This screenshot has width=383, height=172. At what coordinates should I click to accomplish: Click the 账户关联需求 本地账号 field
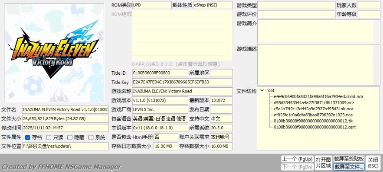coord(221,137)
